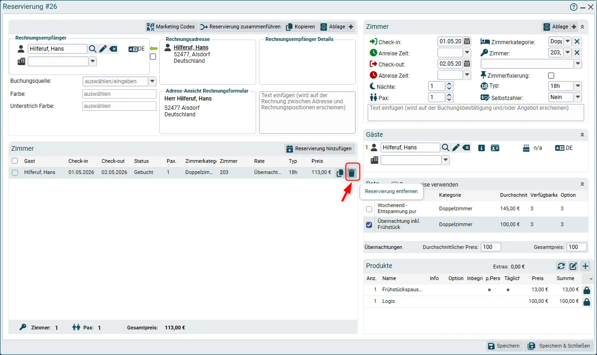
Task: Open guest info icon in Gäste
Action: coord(482,148)
